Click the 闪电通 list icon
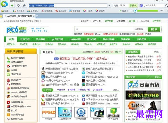The width and height of the screenshot is (168, 123). point(84,73)
